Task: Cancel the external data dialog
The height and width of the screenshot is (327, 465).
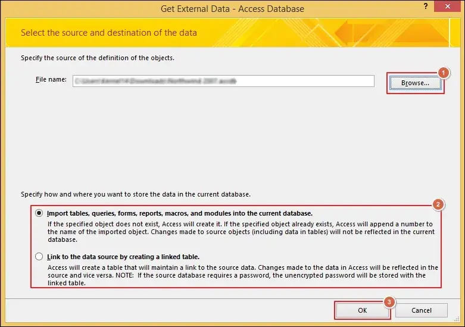Action: point(422,310)
